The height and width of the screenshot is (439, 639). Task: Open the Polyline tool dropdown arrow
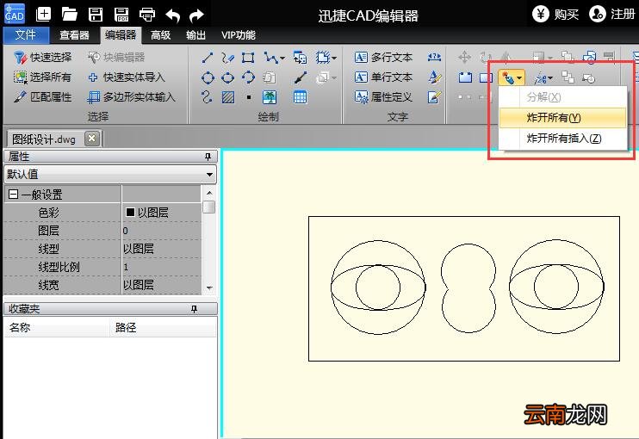click(282, 59)
